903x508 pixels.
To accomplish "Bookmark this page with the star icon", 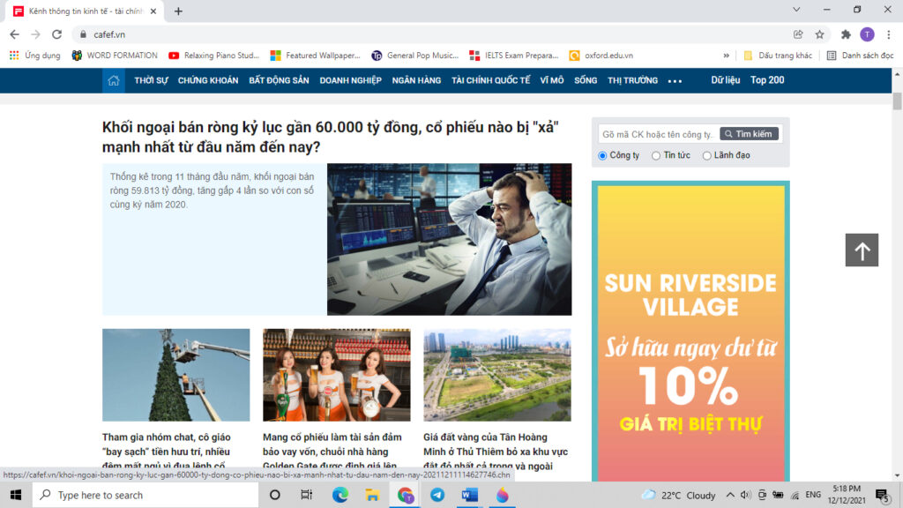I will coord(819,34).
